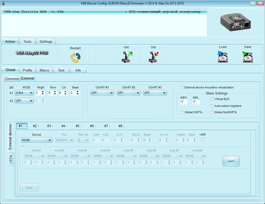The width and height of the screenshot is (265, 204).
Task: Click the Save hard drive icon
Action: click(x=248, y=57)
